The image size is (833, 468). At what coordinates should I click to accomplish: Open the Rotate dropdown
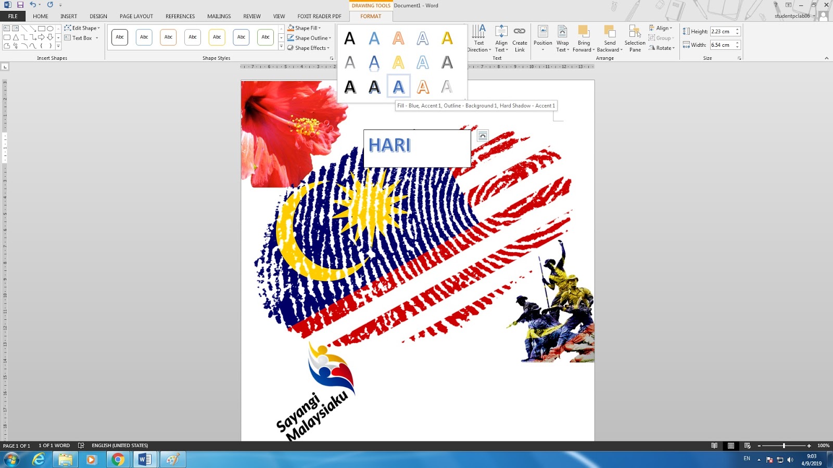[662, 48]
